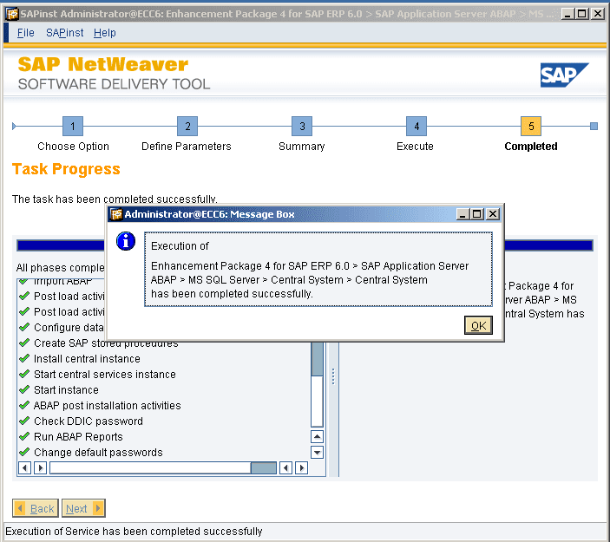Select 'Install central instance' phase
The image size is (610, 542).
coord(87,358)
